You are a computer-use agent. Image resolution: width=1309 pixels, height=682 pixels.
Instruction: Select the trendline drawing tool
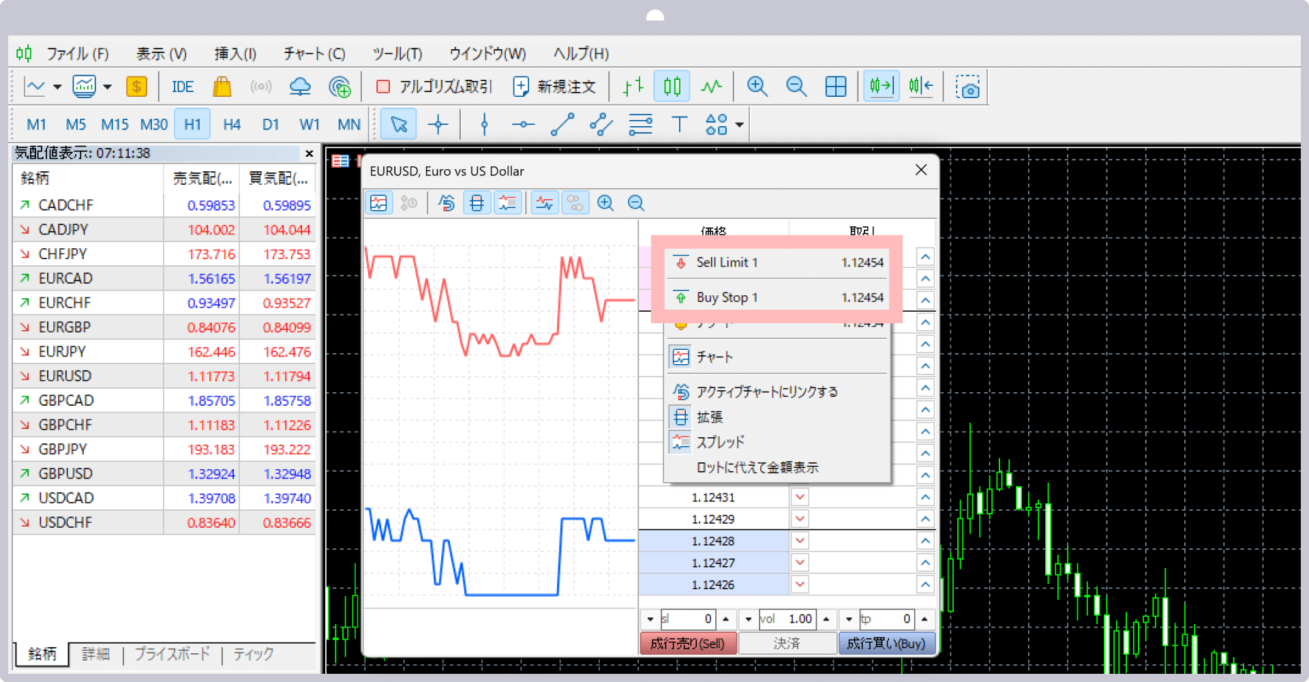point(562,123)
